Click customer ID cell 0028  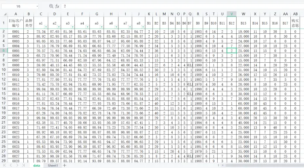[16, 161]
